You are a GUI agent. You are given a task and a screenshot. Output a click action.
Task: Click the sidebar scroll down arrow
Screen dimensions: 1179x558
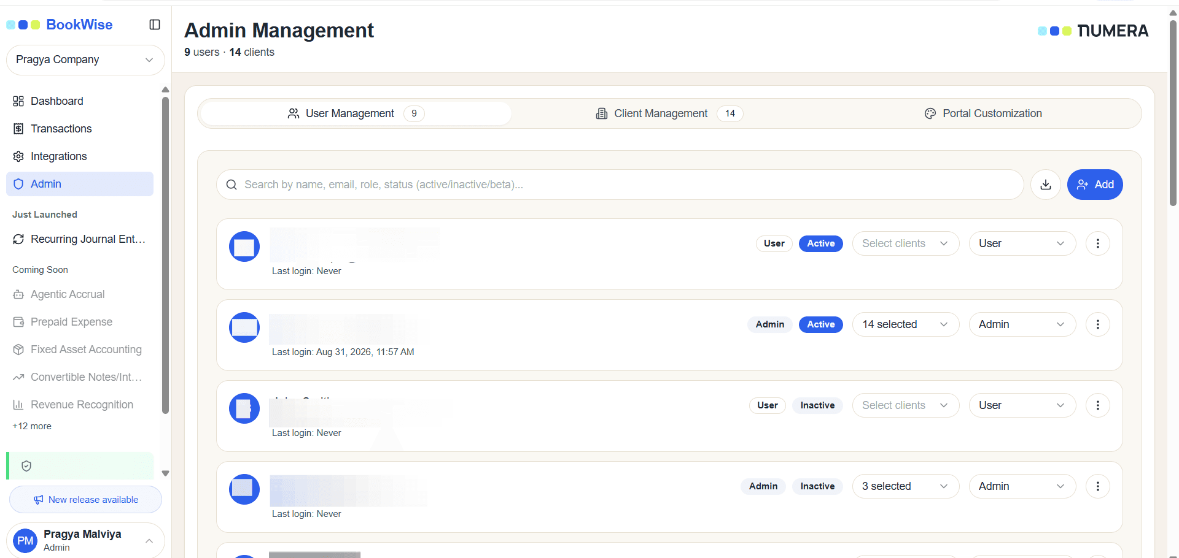click(x=165, y=473)
